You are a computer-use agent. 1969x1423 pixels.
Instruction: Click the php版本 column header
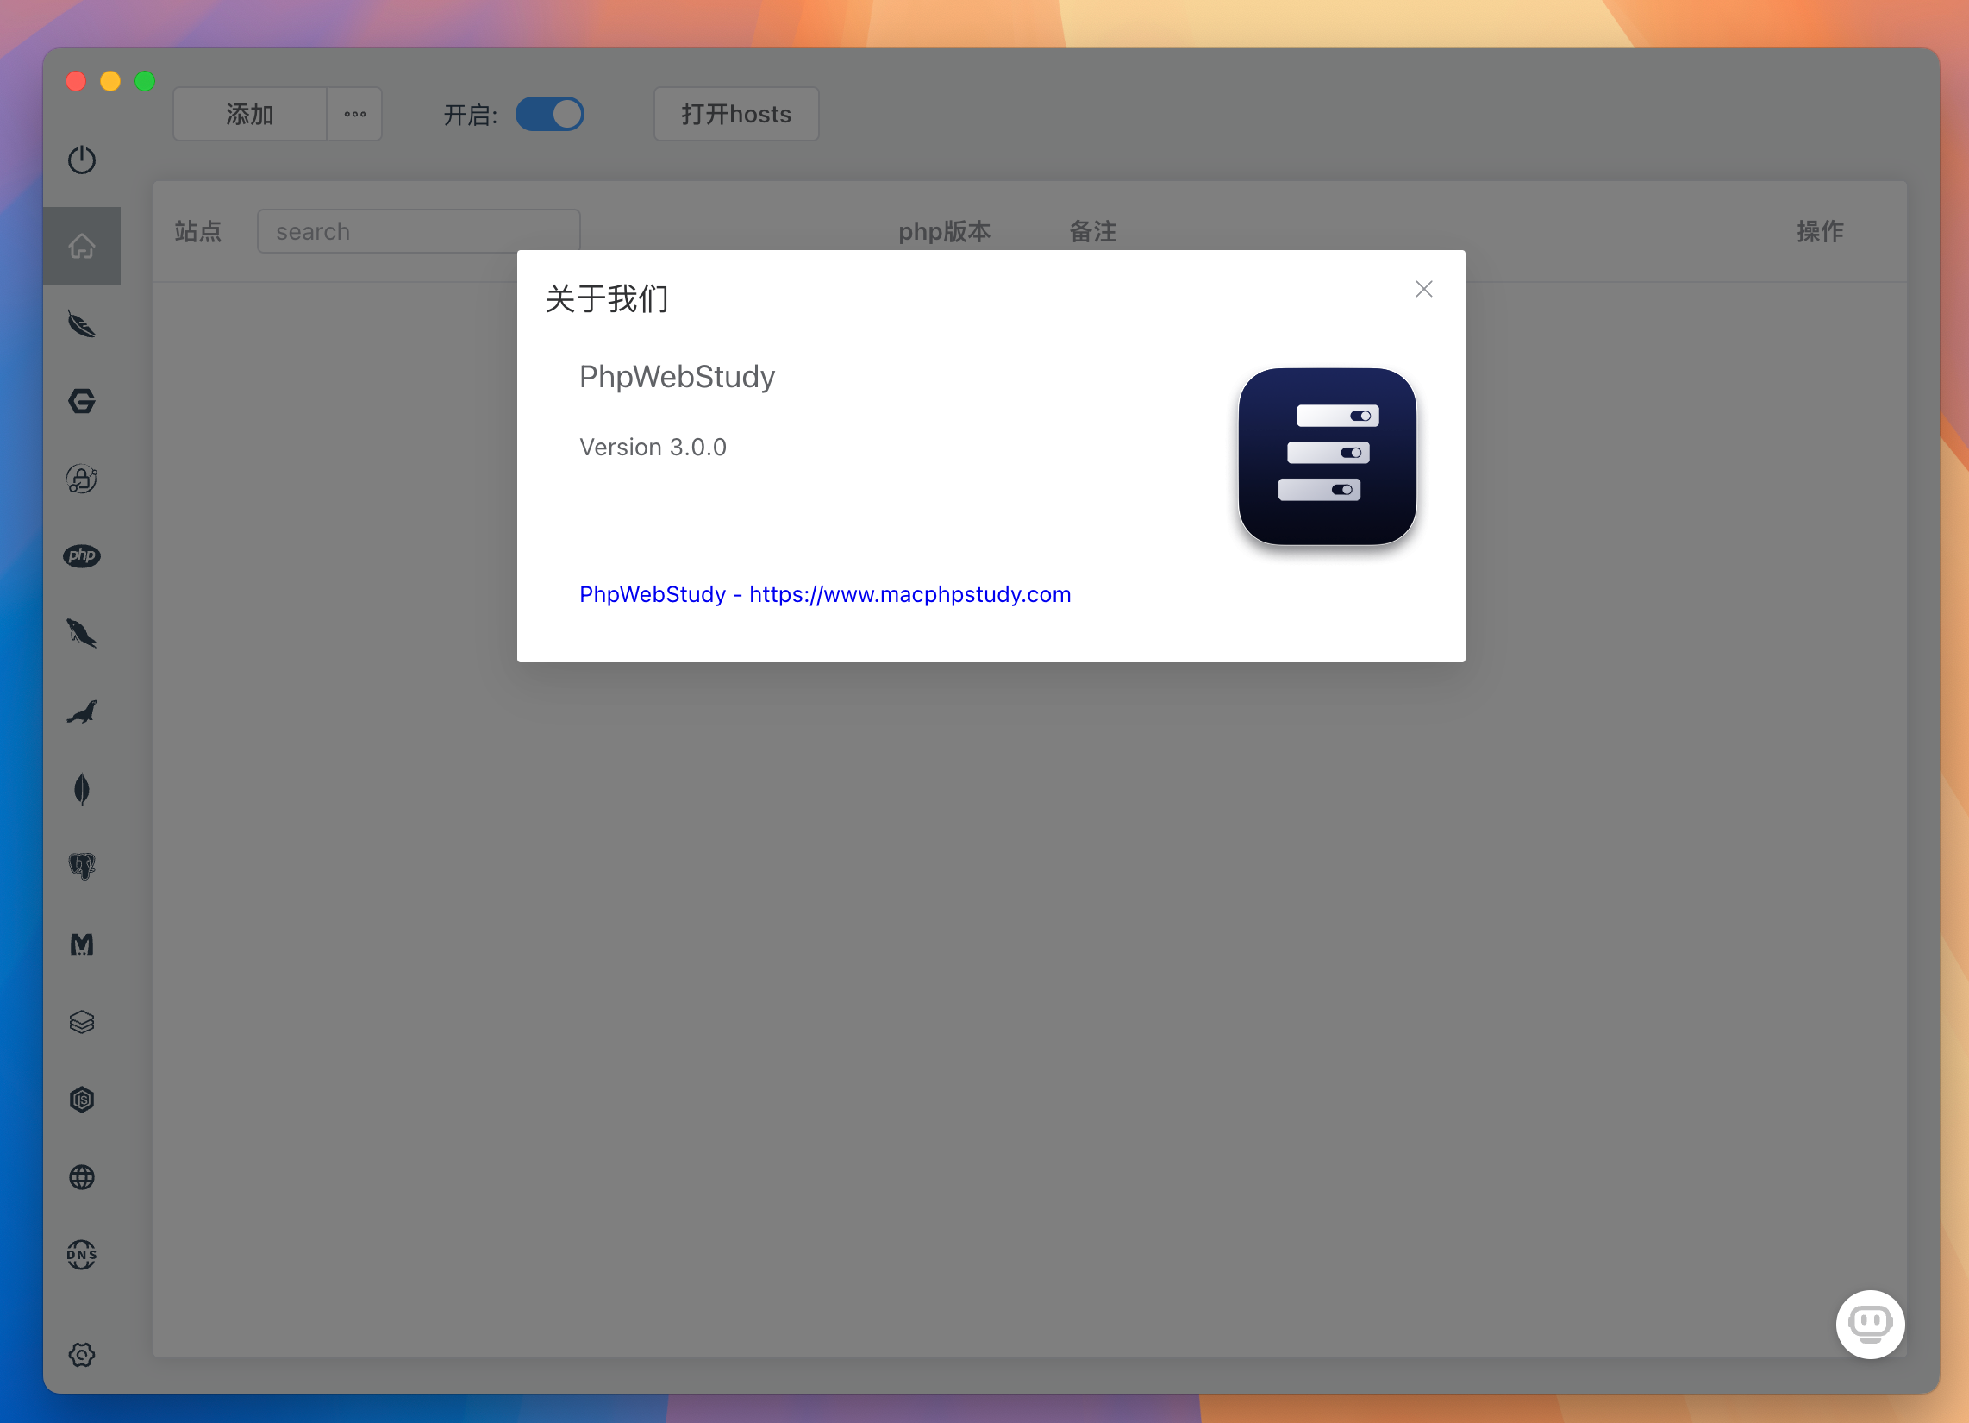coord(945,231)
